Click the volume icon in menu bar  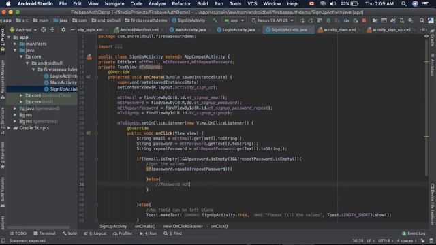click(332, 4)
